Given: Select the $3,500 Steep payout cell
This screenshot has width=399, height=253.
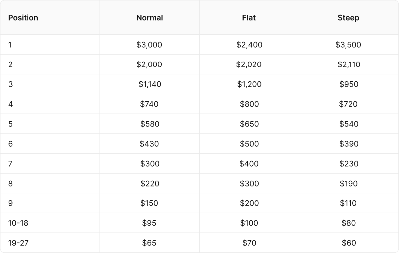Looking at the screenshot, I should [348, 45].
